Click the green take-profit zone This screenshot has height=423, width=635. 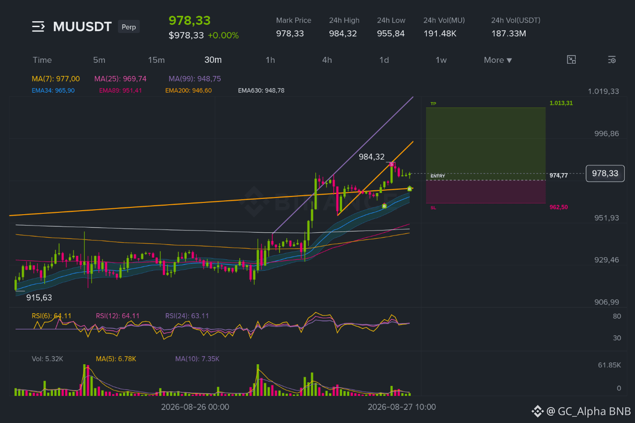pyautogui.click(x=486, y=144)
